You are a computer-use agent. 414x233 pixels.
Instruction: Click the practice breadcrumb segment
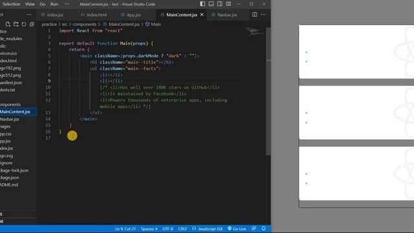[x=49, y=25]
